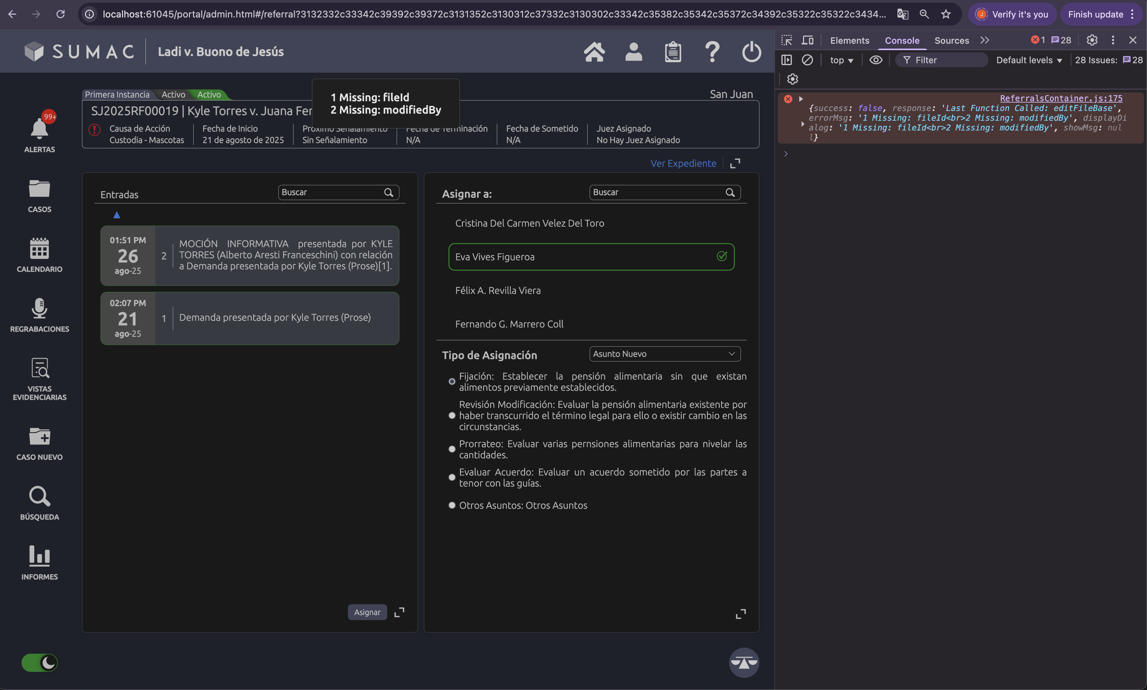Open Vistas Evidenciarias icon
This screenshot has height=690, width=1147.
[x=40, y=368]
